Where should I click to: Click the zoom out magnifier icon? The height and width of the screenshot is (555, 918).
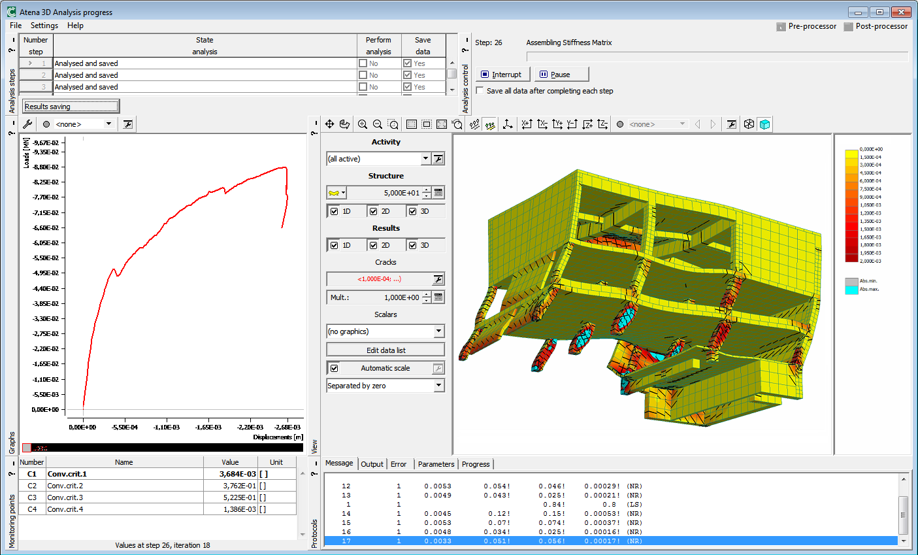pyautogui.click(x=378, y=124)
